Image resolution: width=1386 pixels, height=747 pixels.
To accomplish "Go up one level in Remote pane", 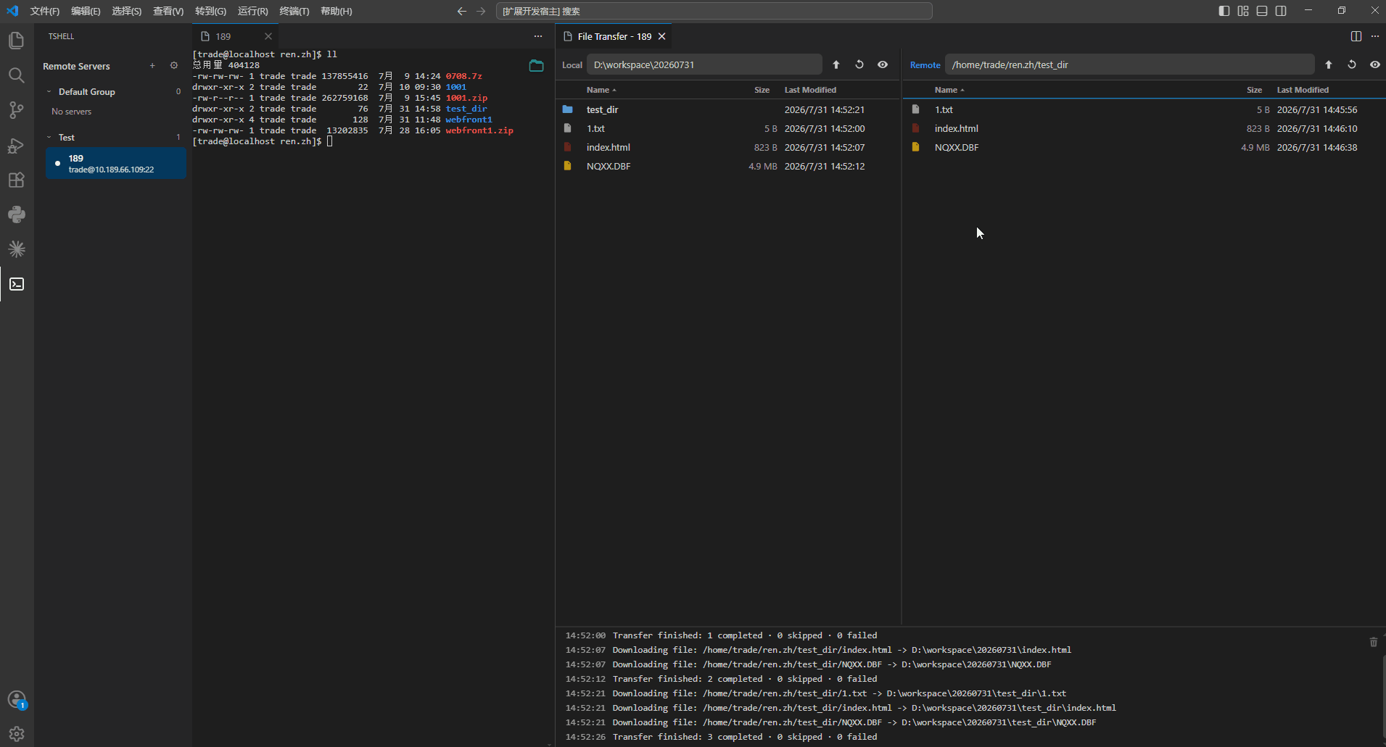I will click(x=1329, y=64).
